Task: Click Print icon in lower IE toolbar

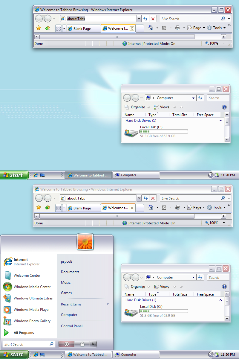Action: pyautogui.click(x=178, y=207)
